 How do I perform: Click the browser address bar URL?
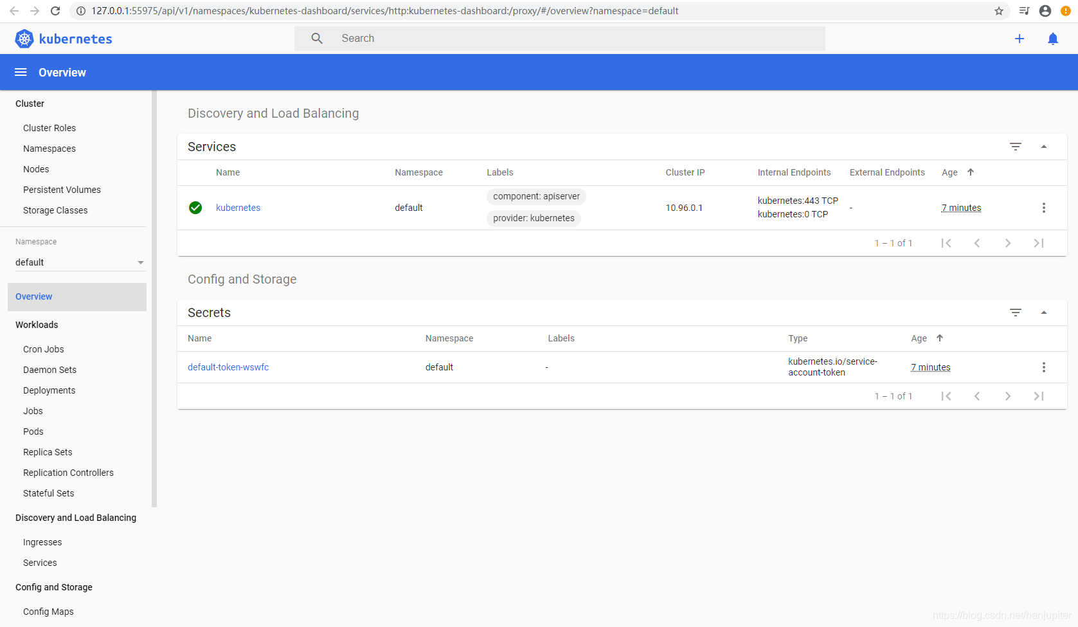385,11
